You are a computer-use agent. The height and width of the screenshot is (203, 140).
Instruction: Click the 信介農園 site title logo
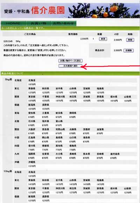(x=48, y=10)
